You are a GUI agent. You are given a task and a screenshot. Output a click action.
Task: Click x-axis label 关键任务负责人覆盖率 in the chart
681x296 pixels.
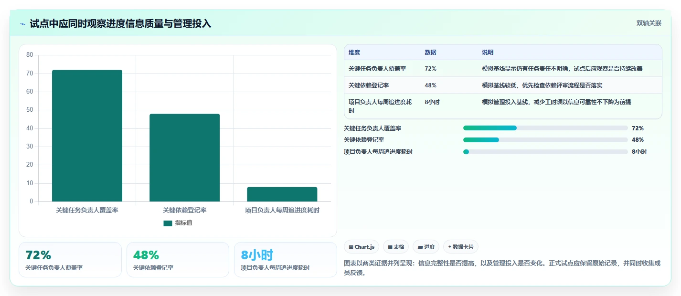[x=87, y=210]
